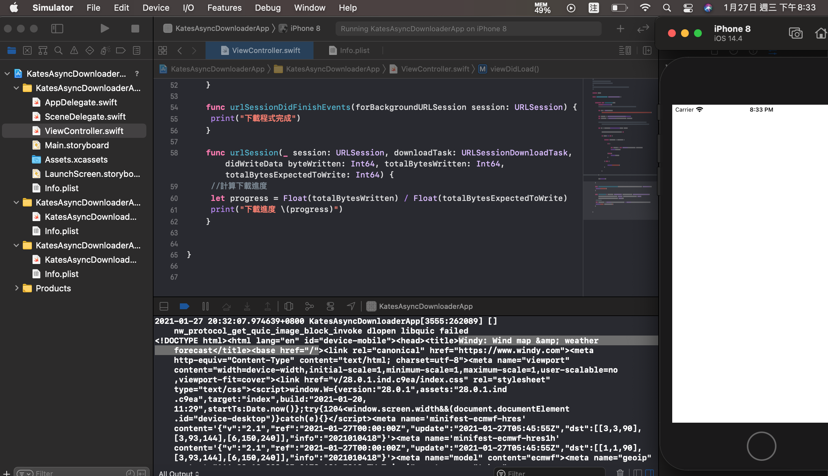Open Environment Overrides icon
The image size is (828, 476).
click(330, 306)
